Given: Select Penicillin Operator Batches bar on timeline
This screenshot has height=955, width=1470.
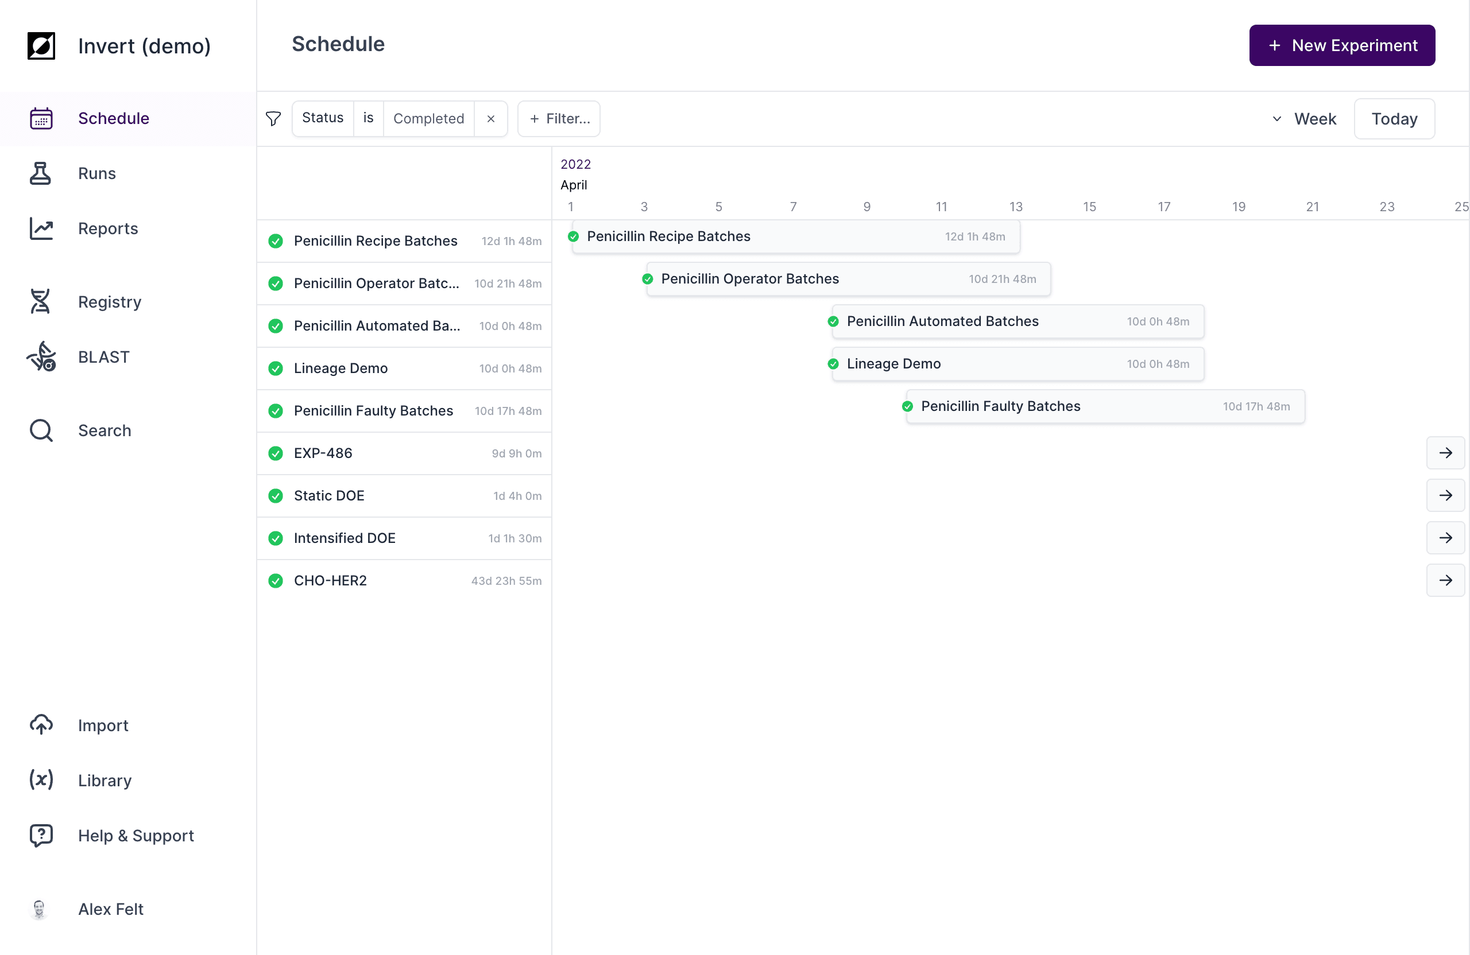Looking at the screenshot, I should click(848, 279).
